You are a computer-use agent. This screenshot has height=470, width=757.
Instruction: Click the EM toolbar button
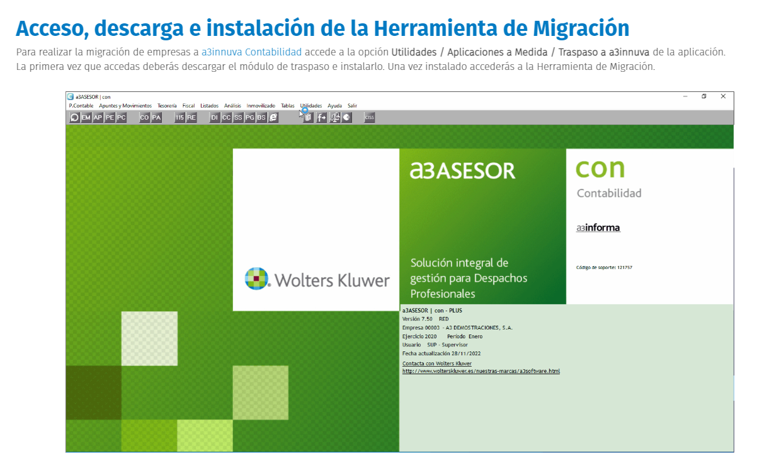[x=86, y=117]
